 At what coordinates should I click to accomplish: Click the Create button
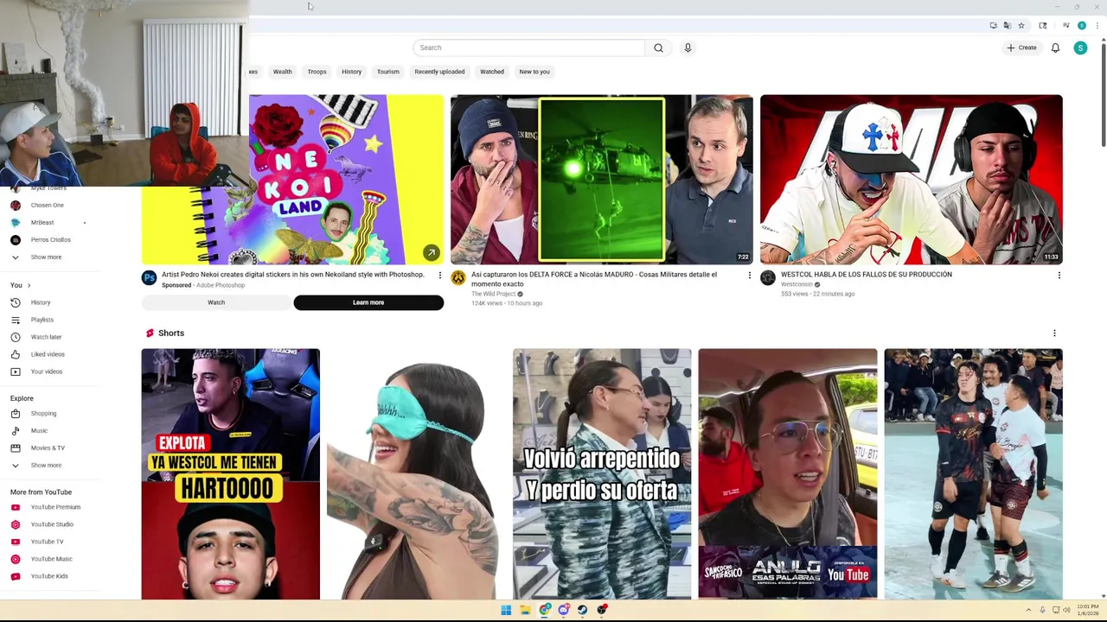pos(1021,48)
